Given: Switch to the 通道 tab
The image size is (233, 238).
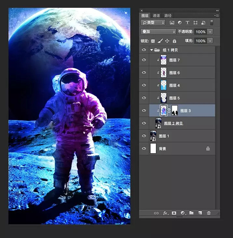Looking at the screenshot, I should (x=156, y=16).
